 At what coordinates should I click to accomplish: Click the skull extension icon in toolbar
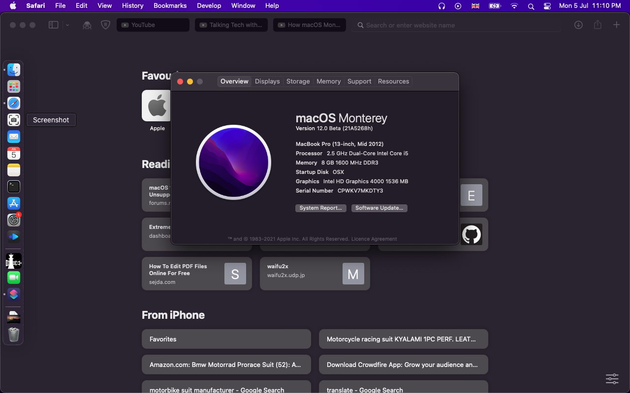pos(87,25)
